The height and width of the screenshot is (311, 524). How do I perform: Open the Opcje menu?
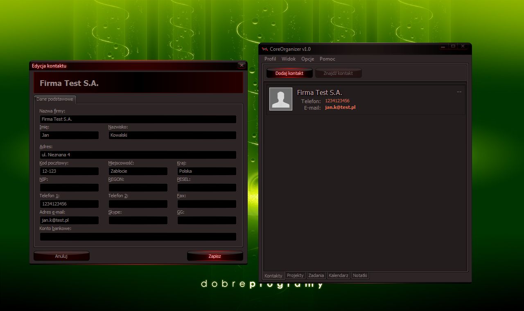308,59
